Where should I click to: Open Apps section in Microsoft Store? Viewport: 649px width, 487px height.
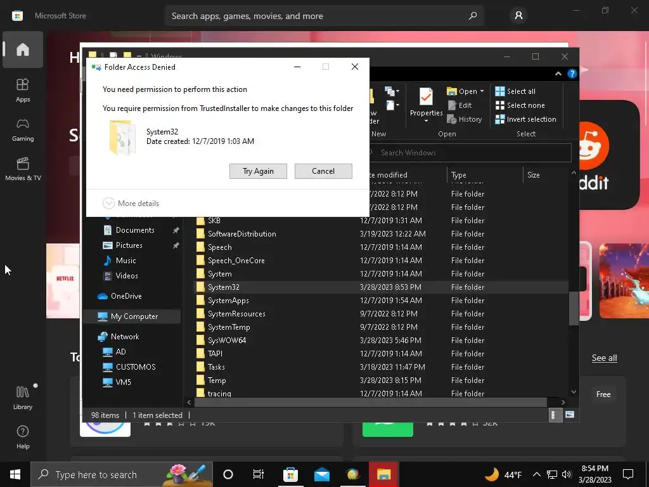(23, 90)
